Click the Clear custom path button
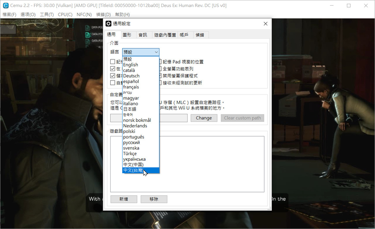The height and width of the screenshot is (229, 375). point(242,118)
